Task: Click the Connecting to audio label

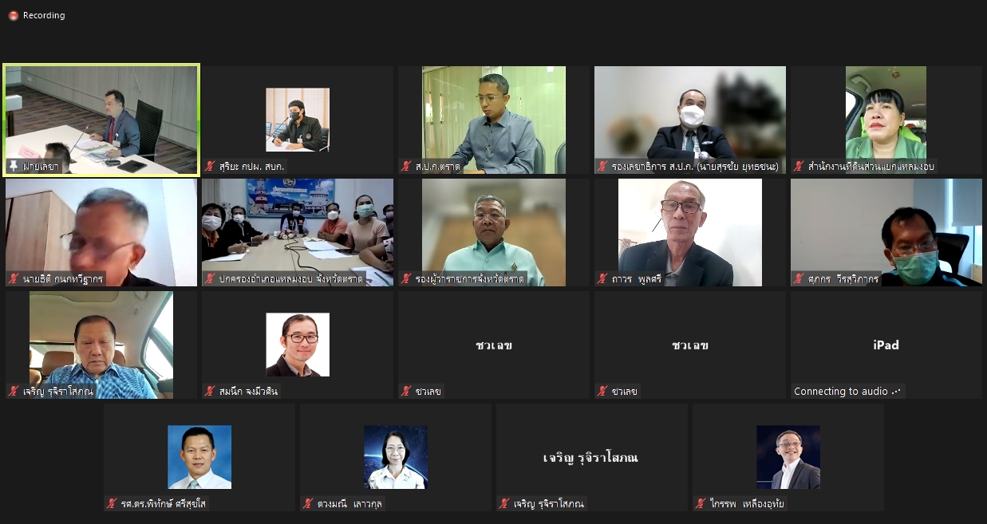Action: click(x=847, y=391)
